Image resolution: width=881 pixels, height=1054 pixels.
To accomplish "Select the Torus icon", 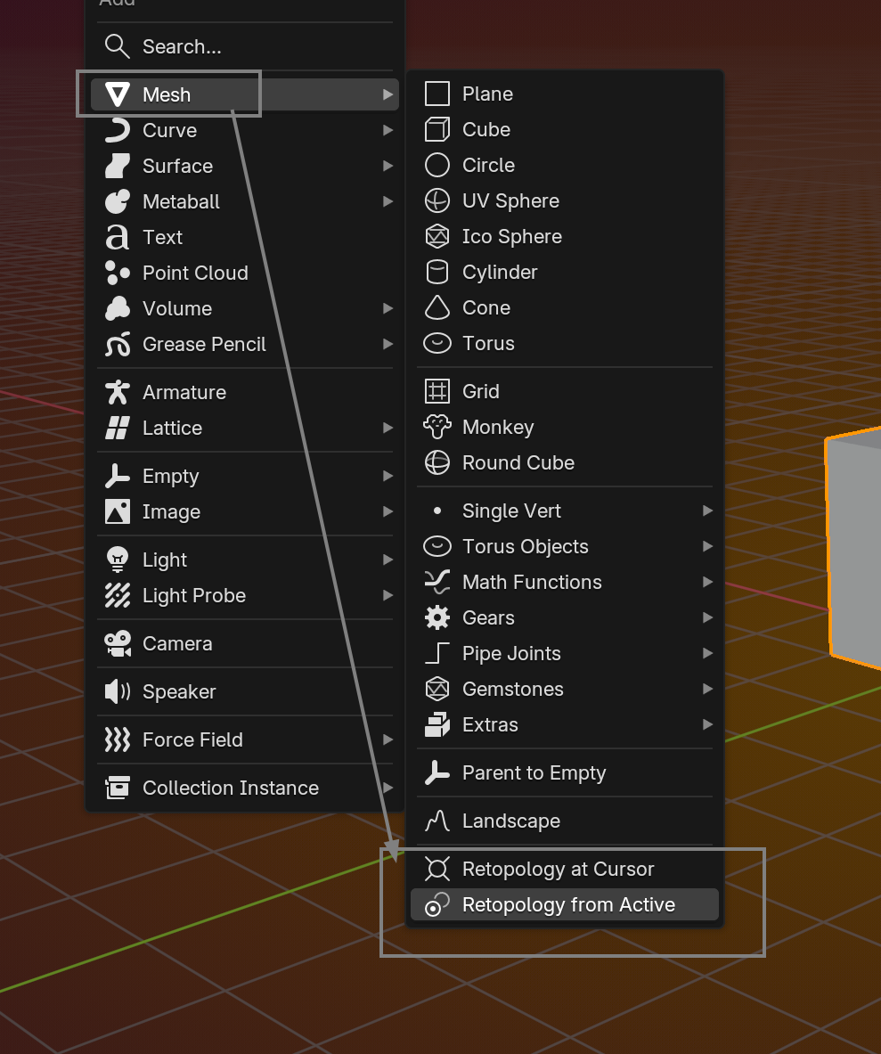I will coord(437,343).
